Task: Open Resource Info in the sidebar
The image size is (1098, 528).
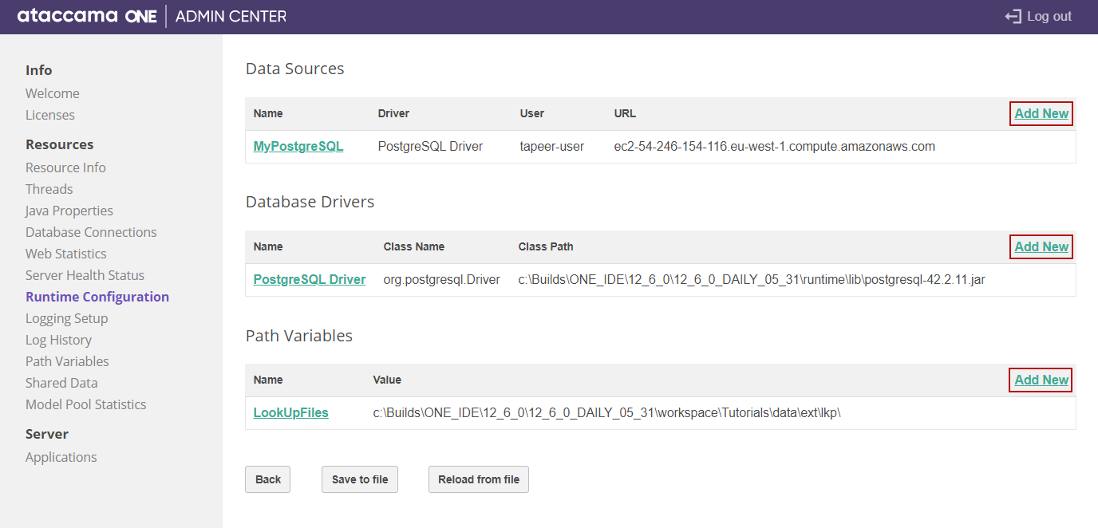Action: click(x=65, y=167)
